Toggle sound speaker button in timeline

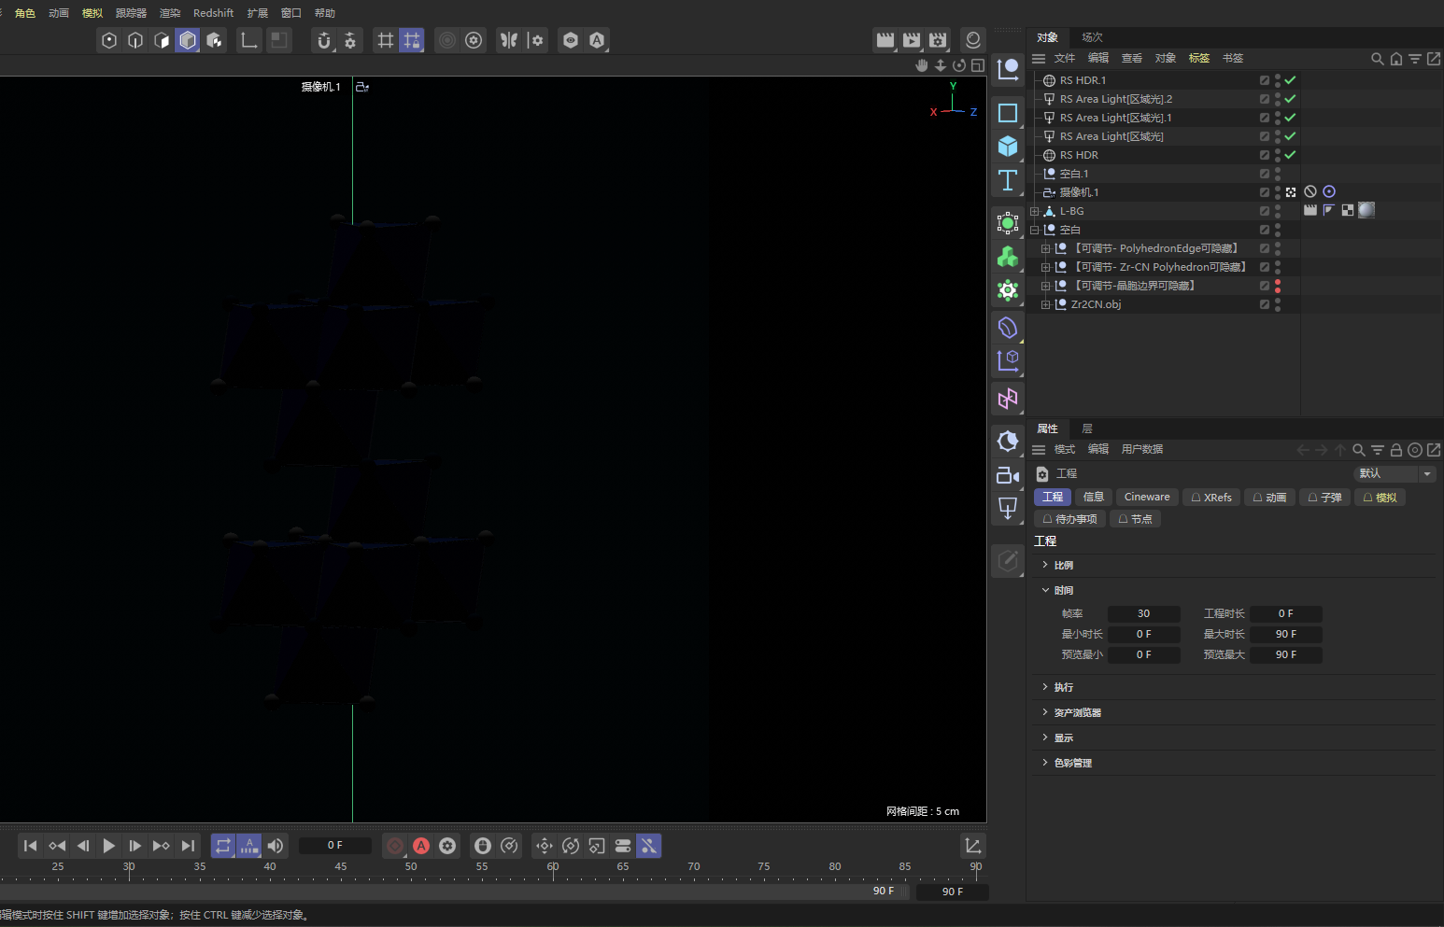pyautogui.click(x=276, y=846)
